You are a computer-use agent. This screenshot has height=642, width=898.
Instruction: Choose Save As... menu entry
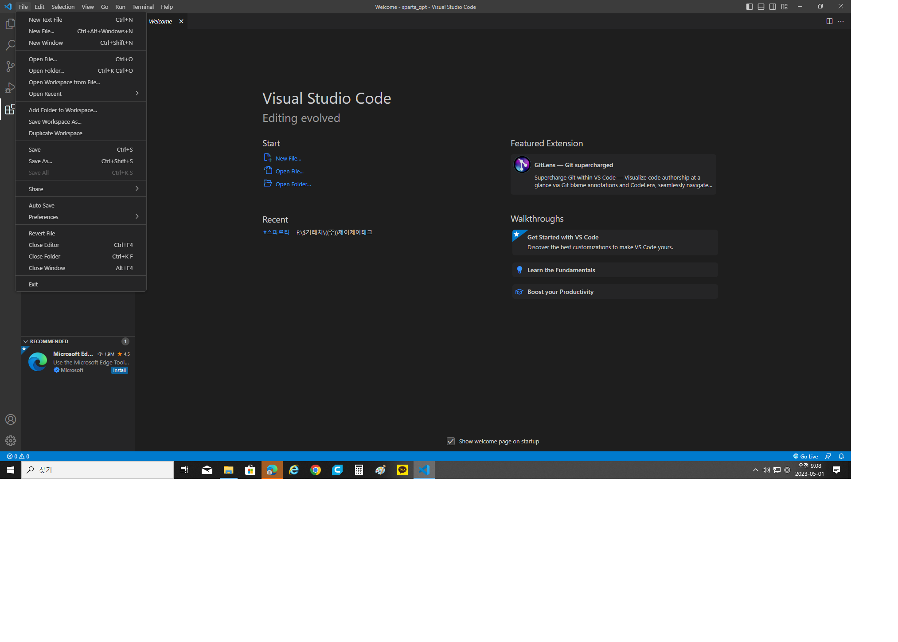click(81, 161)
